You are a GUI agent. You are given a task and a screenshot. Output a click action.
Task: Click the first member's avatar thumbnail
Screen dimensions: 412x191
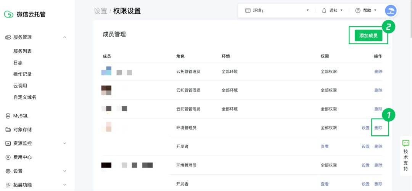106,71
